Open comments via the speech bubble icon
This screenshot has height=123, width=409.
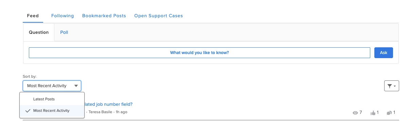point(389,113)
